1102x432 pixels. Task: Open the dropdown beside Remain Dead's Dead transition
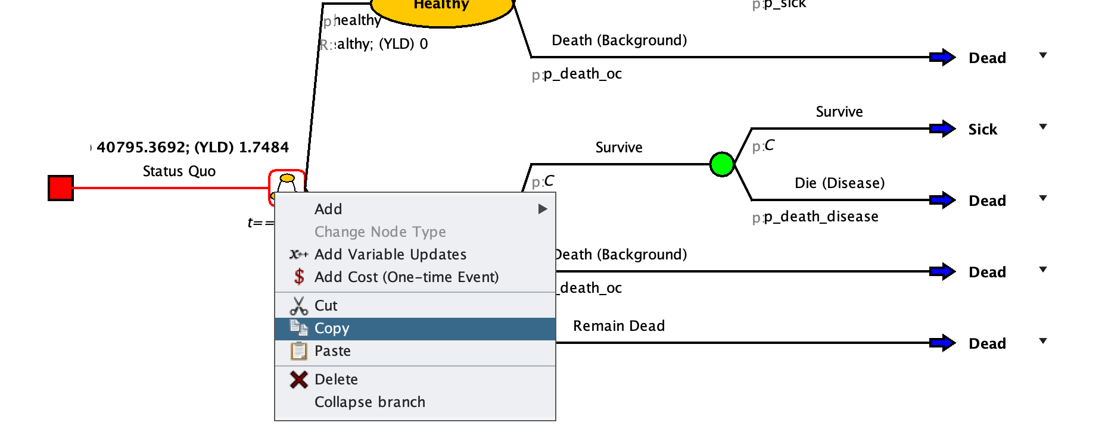tap(1042, 341)
